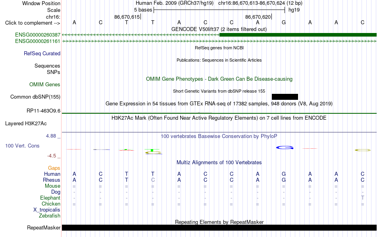The image size is (377, 237).
Task: Click the 86,670,615 position marker
Action: pyautogui.click(x=127, y=17)
